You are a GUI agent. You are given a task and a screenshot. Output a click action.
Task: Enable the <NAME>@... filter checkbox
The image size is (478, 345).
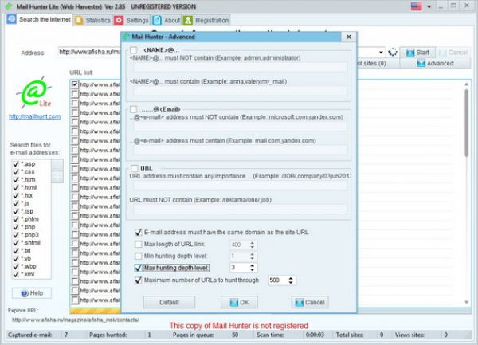[x=133, y=50]
